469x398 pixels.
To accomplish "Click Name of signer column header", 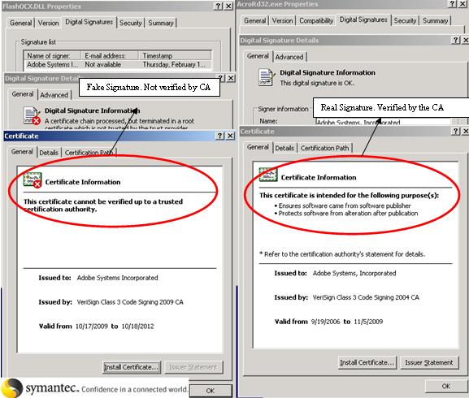I will (x=52, y=56).
